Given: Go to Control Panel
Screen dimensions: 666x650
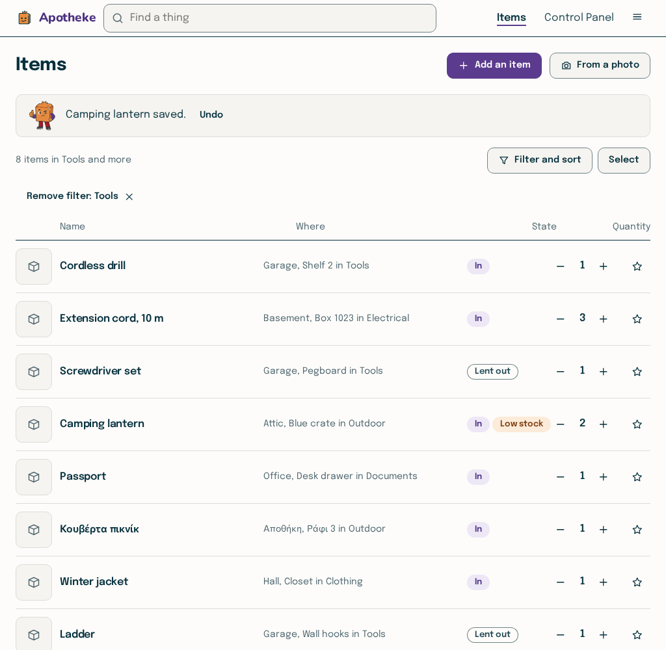Looking at the screenshot, I should pyautogui.click(x=578, y=18).
